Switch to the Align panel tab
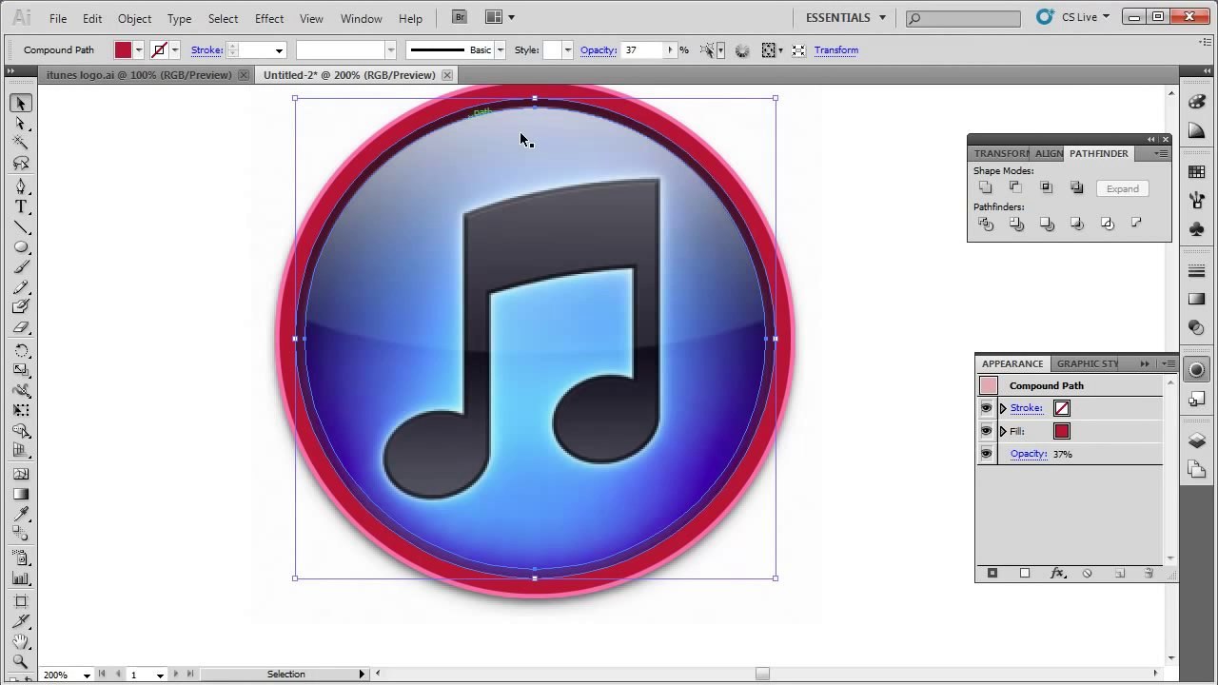 click(x=1049, y=153)
